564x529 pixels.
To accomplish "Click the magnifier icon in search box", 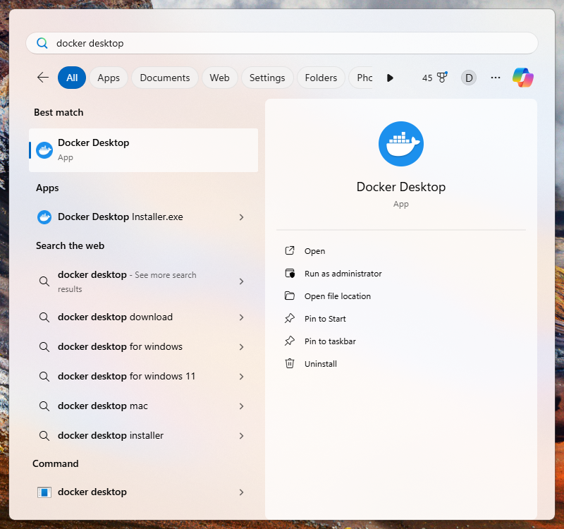I will (42, 43).
